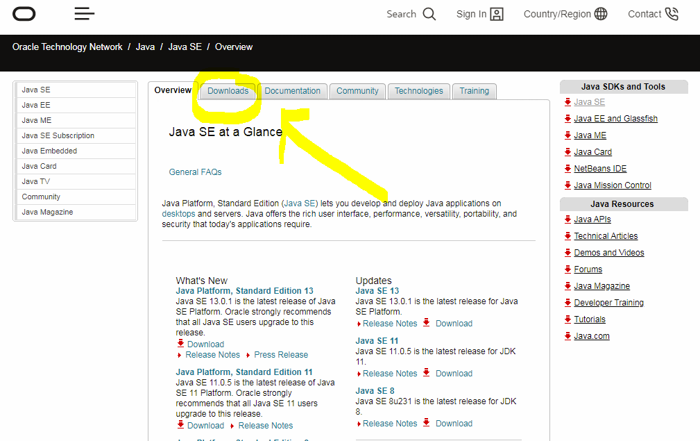Open Java SE in left sidebar
Image resolution: width=700 pixels, height=441 pixels.
[x=76, y=90]
